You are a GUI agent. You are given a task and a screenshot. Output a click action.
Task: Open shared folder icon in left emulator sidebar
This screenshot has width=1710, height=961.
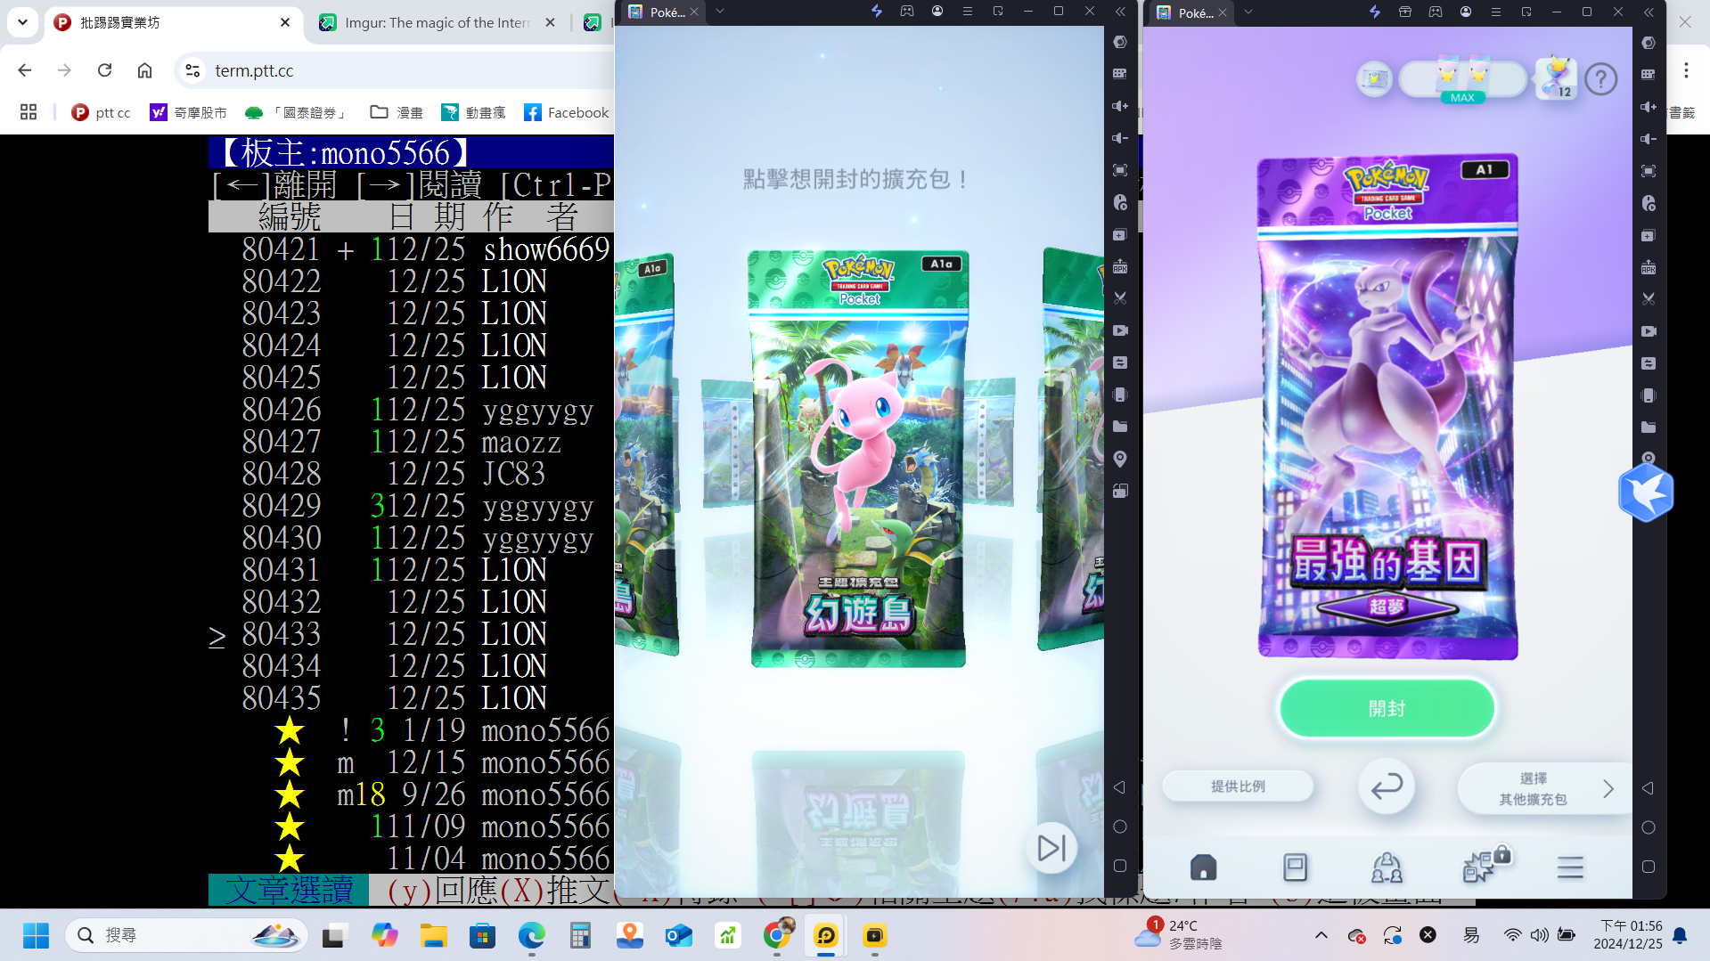click(x=1120, y=427)
